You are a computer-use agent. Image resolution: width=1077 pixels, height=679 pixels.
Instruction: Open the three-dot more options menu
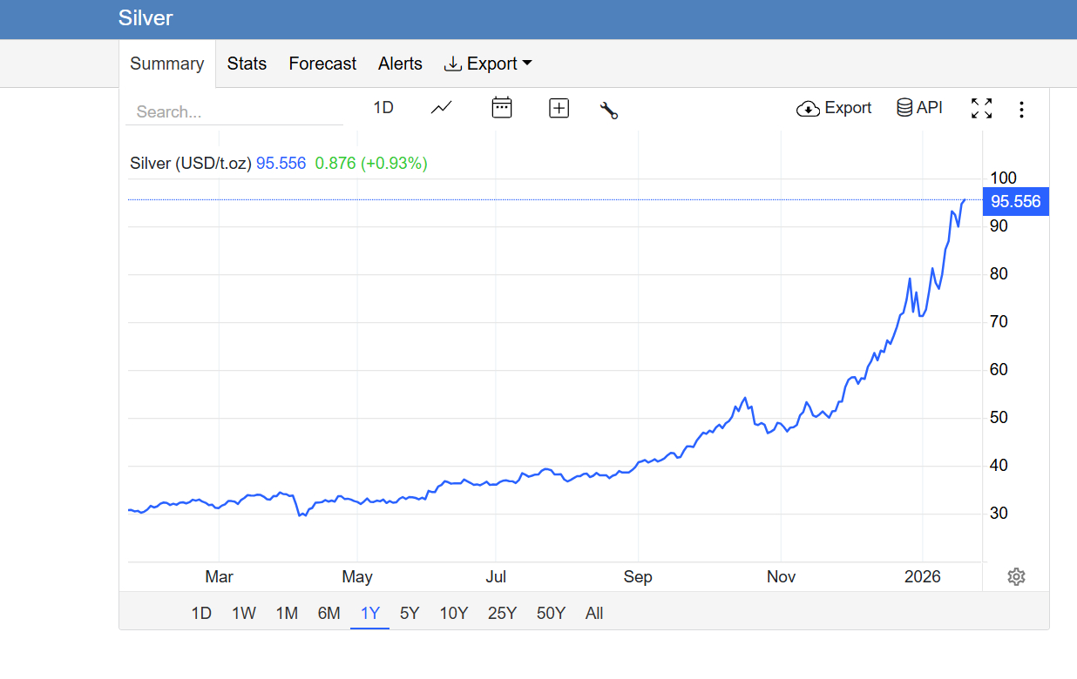[x=1021, y=110]
